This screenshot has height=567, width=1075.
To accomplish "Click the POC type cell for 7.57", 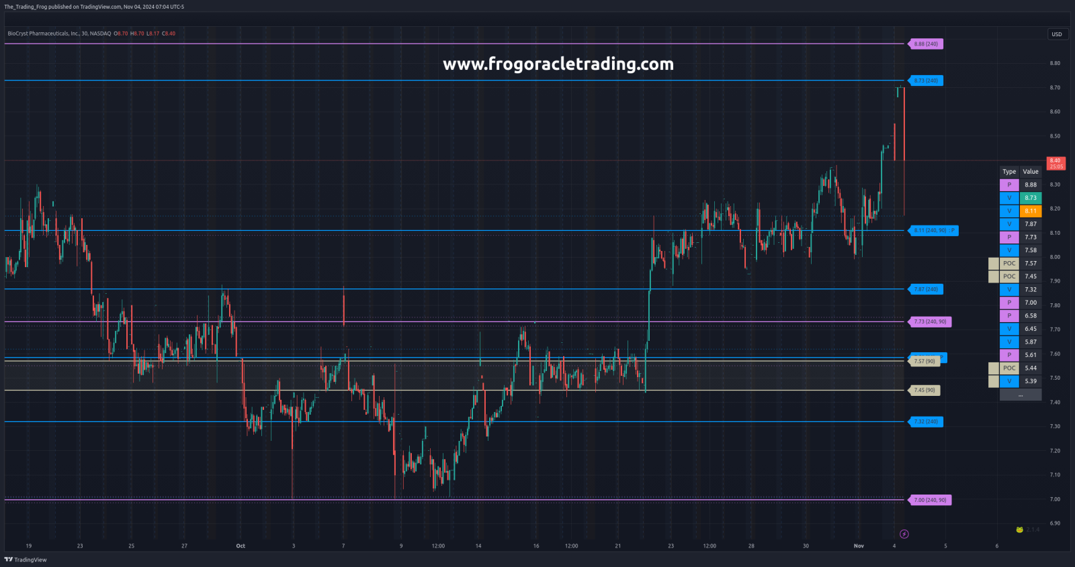I will pos(1009,264).
